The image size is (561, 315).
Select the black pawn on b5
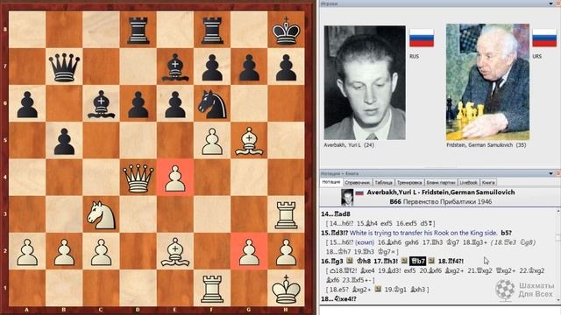pyautogui.click(x=64, y=141)
